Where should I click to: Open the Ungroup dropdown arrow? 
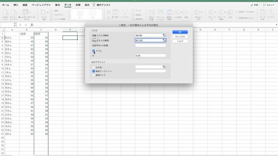pos(225,12)
